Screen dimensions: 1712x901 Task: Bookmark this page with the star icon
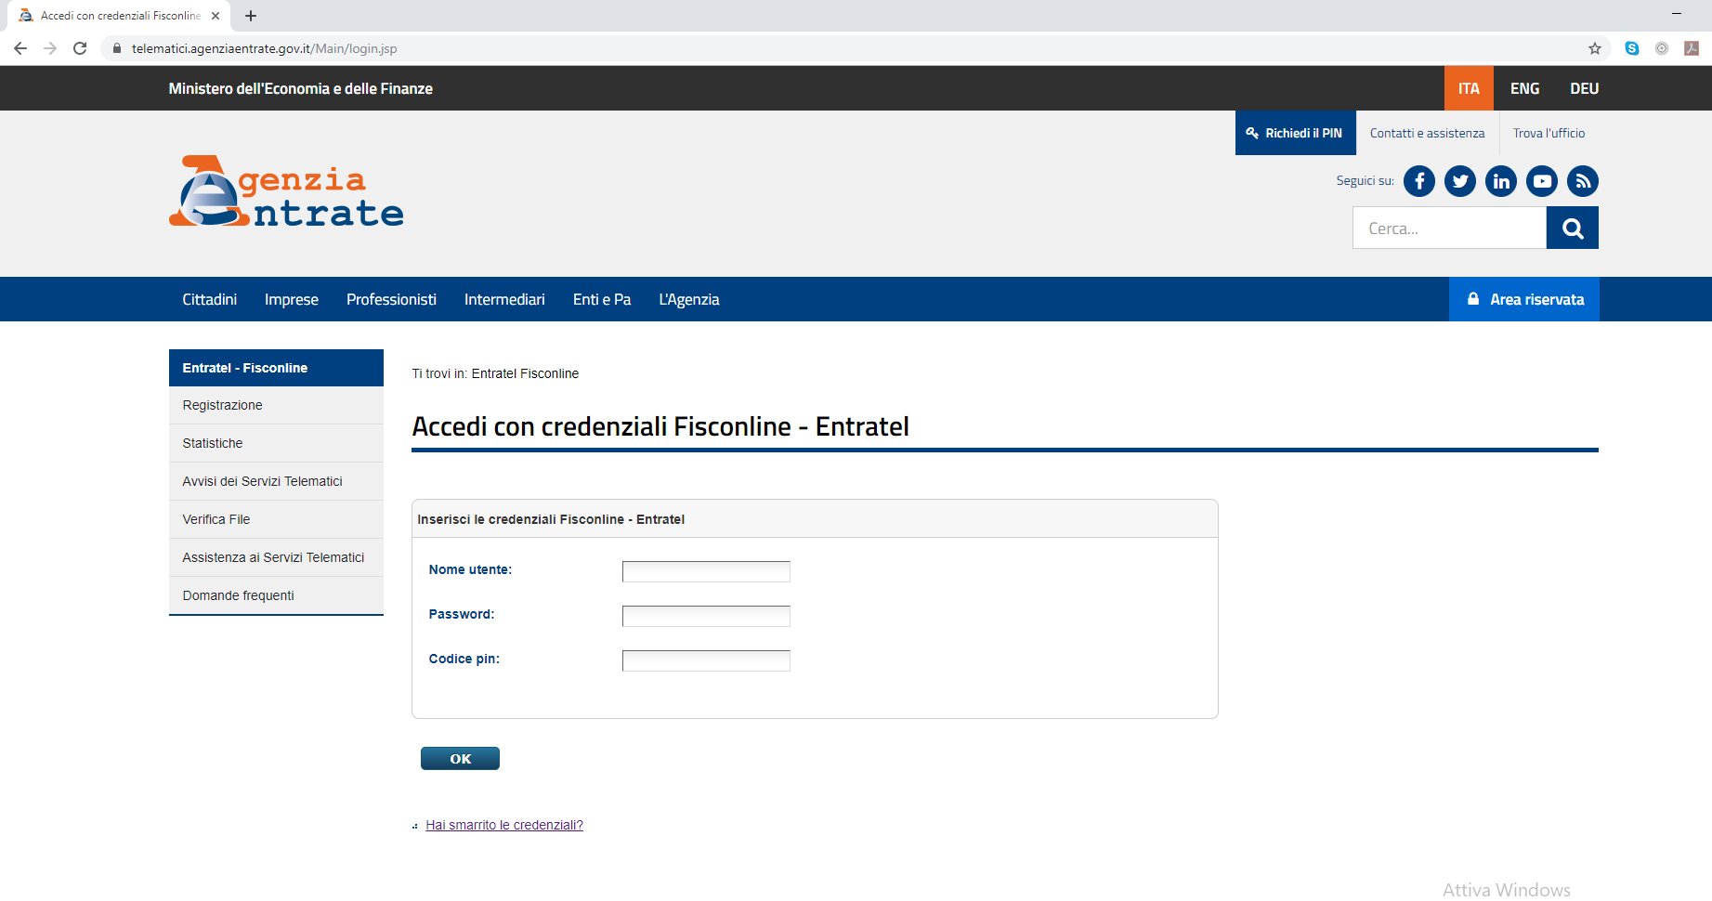coord(1595,48)
